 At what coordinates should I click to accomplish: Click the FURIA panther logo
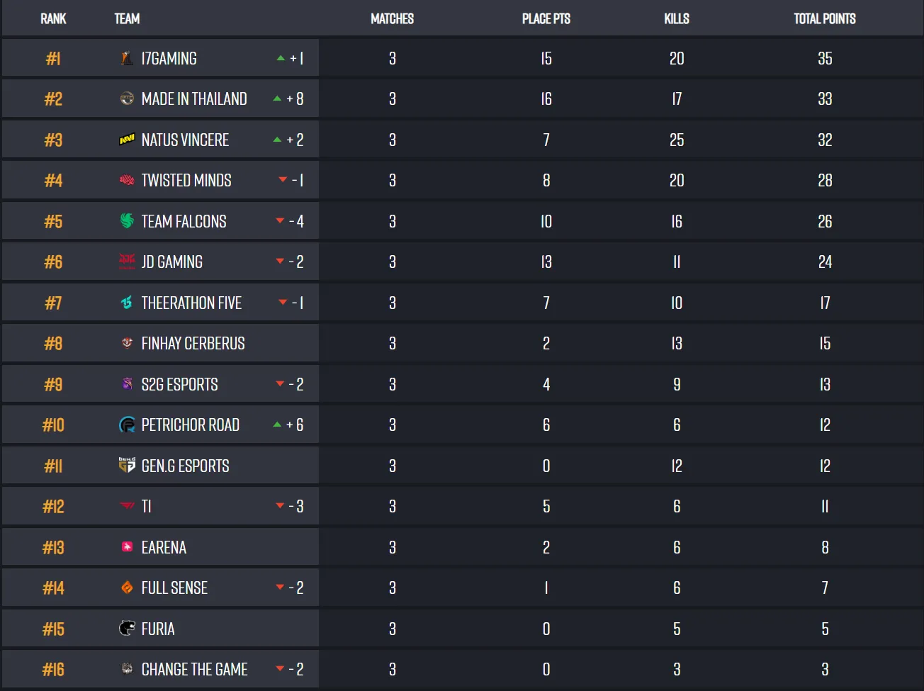[x=127, y=629]
